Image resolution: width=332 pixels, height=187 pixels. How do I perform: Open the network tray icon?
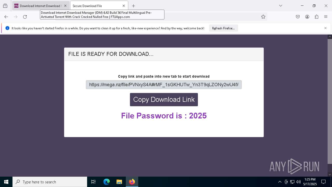pyautogui.click(x=292, y=182)
